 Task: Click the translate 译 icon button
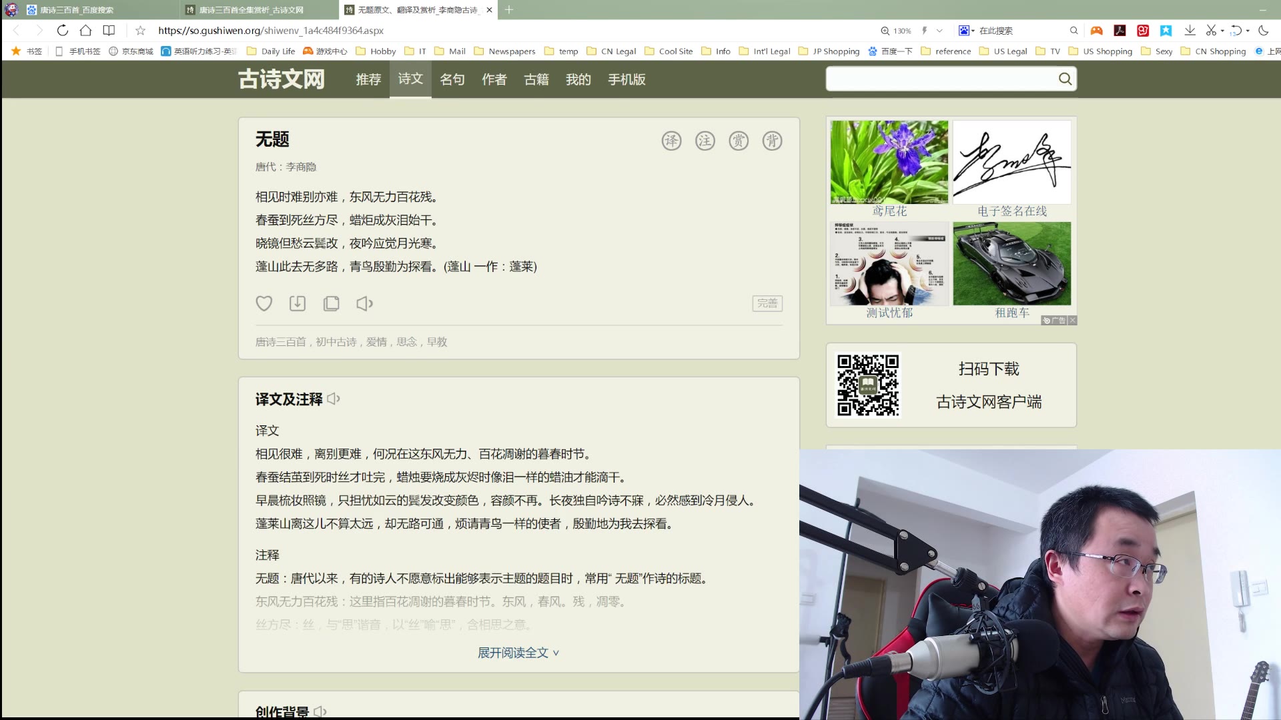(x=671, y=141)
